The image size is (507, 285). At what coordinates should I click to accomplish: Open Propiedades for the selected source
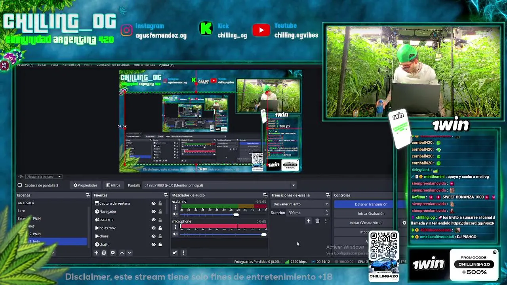(x=85, y=185)
